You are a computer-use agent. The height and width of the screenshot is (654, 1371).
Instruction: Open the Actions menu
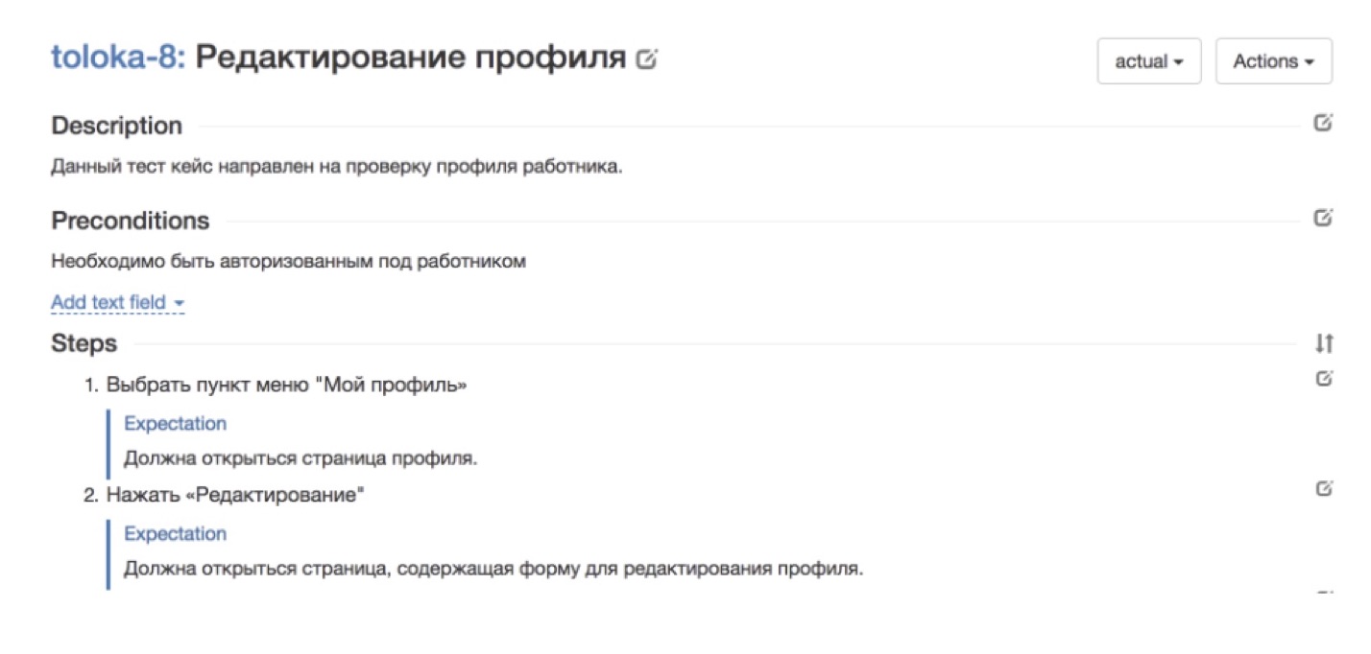point(1273,60)
